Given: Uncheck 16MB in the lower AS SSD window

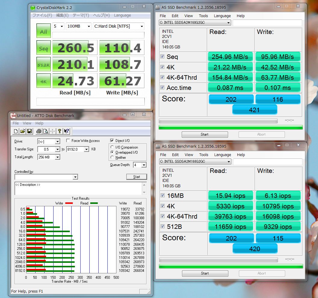Looking at the screenshot, I should click(x=162, y=195).
